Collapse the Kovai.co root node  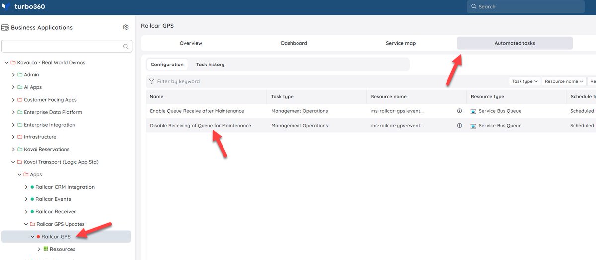coord(7,63)
